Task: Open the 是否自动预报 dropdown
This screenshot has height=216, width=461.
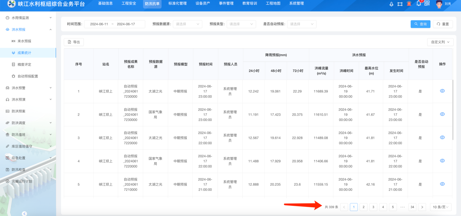Action: click(301, 24)
